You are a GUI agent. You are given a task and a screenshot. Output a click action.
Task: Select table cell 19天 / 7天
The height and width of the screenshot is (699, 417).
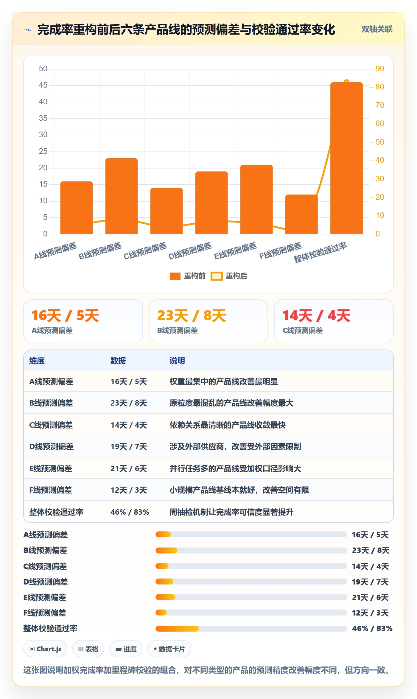[129, 446]
